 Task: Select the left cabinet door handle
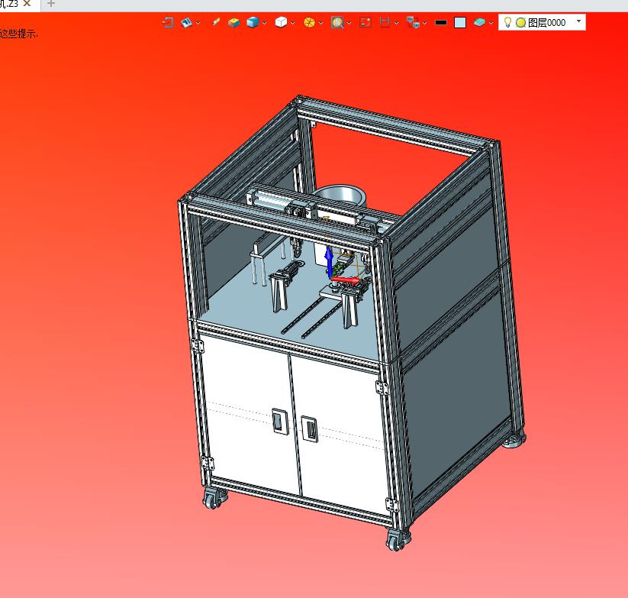[280, 422]
